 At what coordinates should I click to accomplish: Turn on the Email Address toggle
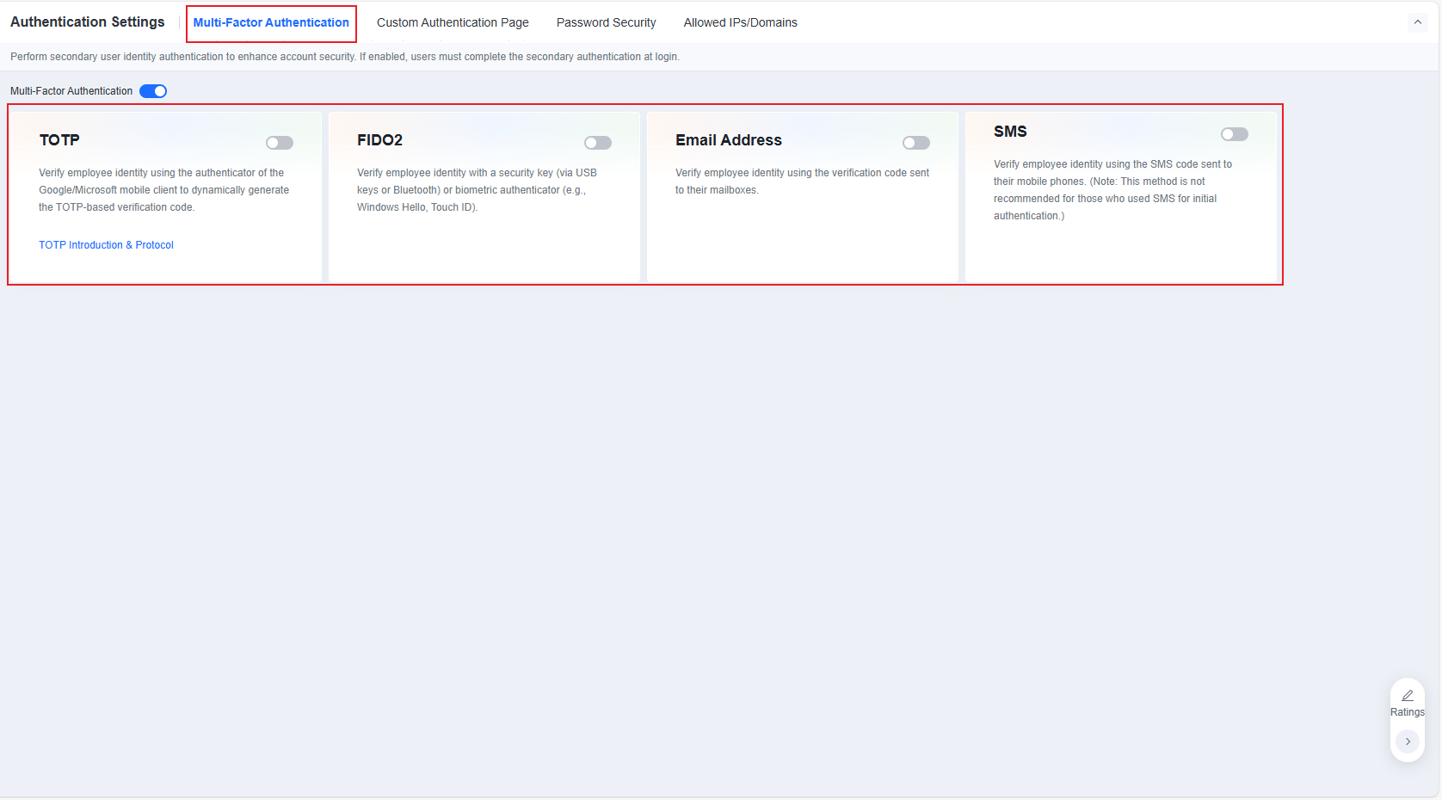tap(916, 143)
